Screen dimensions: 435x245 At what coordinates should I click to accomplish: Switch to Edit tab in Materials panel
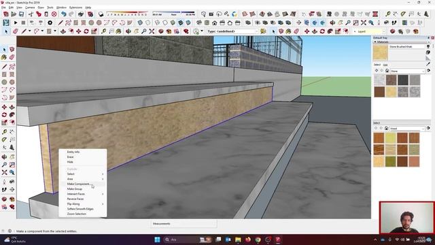[x=385, y=65]
